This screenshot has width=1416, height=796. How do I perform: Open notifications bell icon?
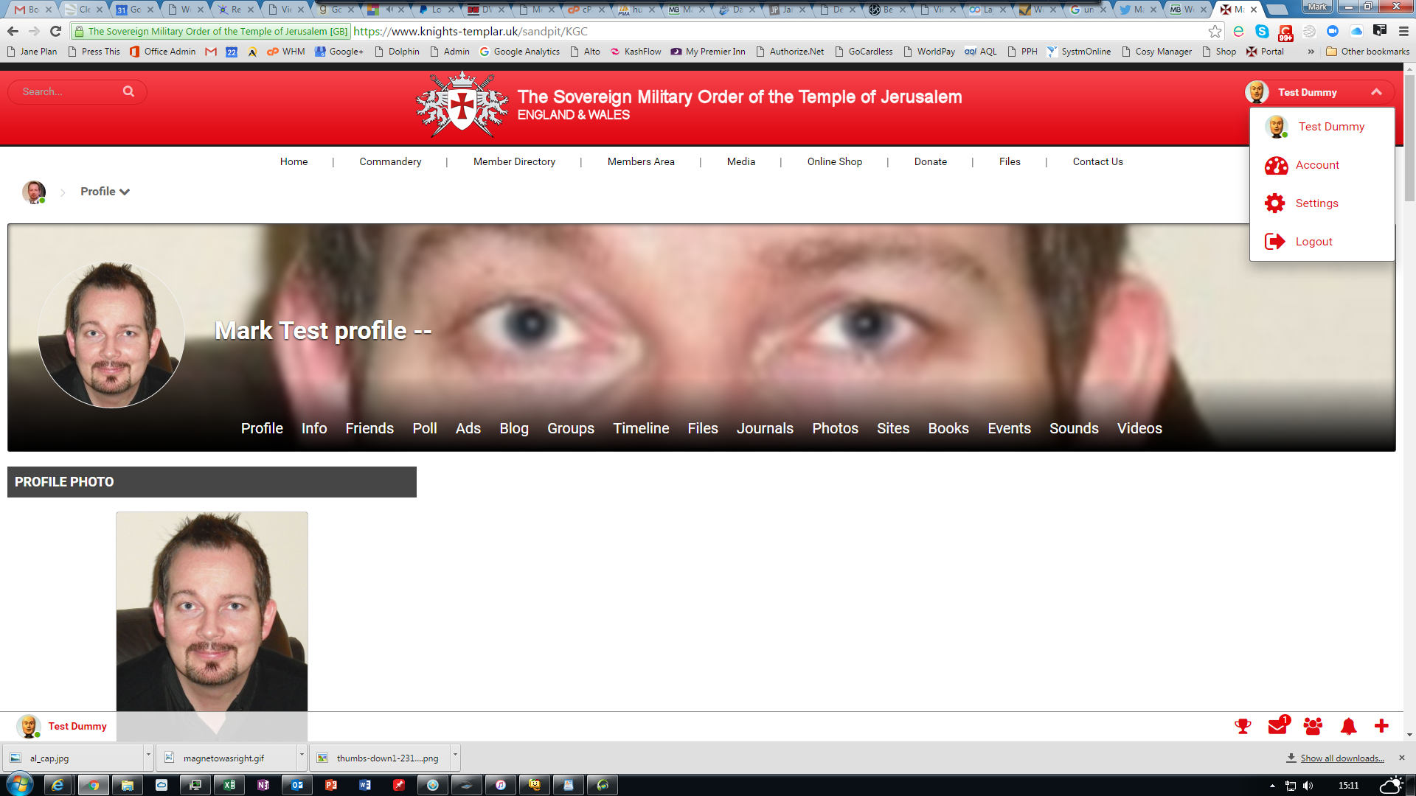(1348, 727)
